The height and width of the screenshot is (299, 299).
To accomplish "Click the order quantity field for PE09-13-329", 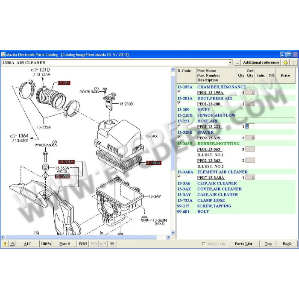I will pyautogui.click(x=250, y=138).
